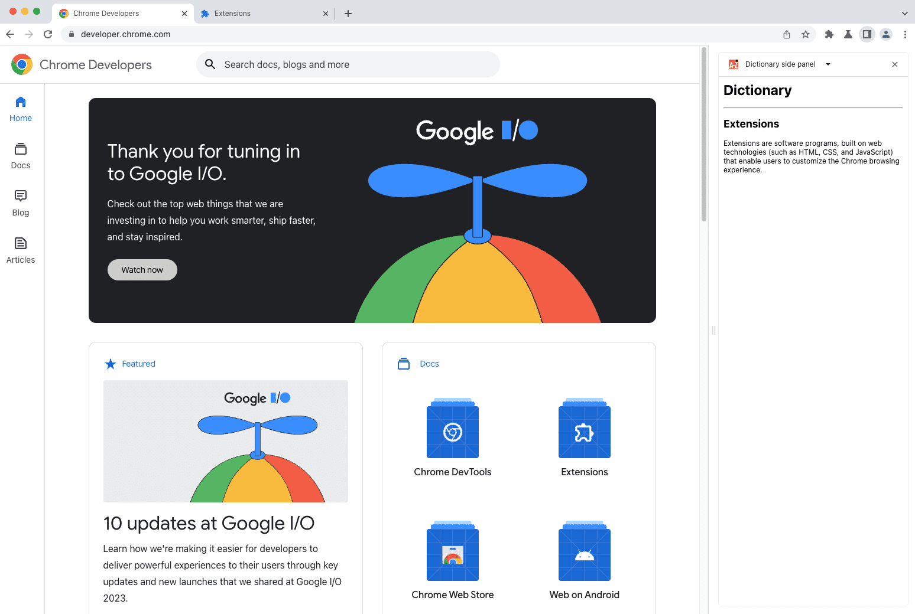This screenshot has width=915, height=614.
Task: Open the Chrome menu with three dots
Action: [x=905, y=34]
